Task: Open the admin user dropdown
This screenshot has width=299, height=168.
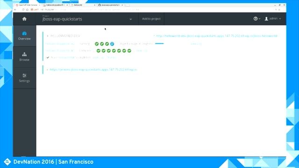Action: tap(273, 19)
